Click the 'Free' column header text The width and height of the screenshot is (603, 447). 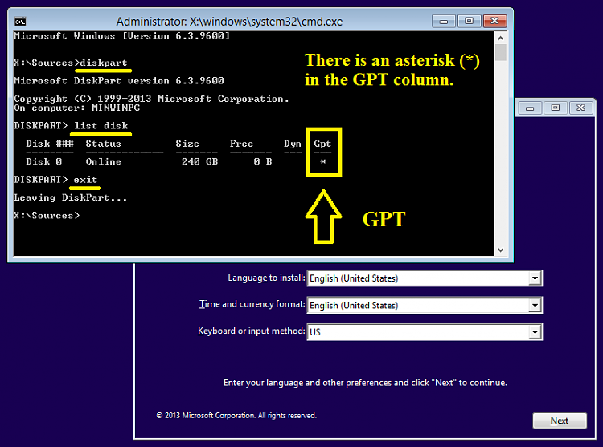tap(241, 144)
